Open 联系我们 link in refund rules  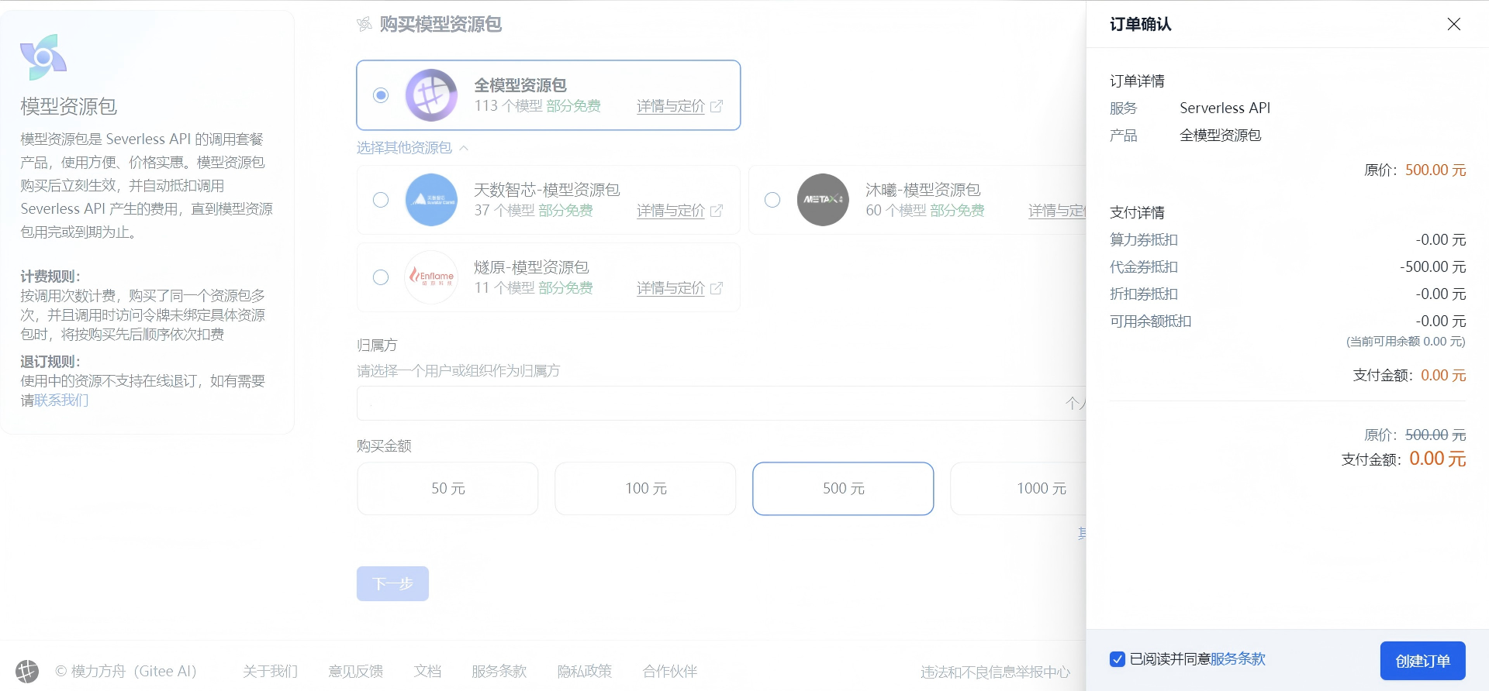click(x=61, y=400)
